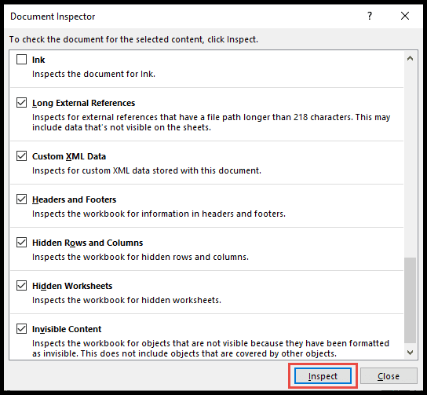427x395 pixels.
Task: Enable the Ink checkbox
Action: coord(21,60)
